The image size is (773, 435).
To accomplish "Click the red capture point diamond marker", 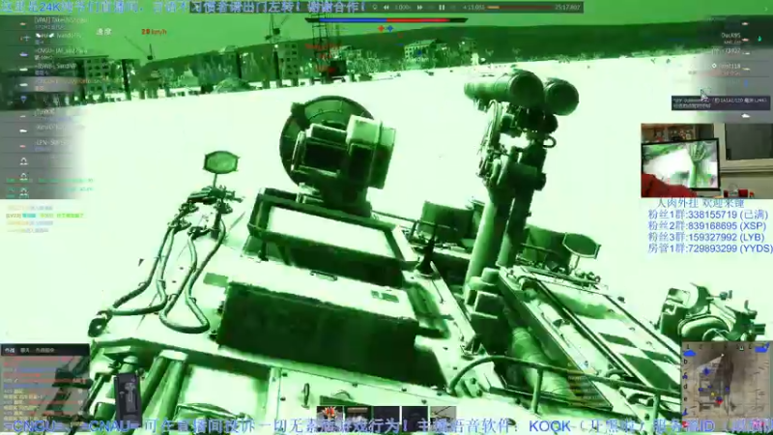I will (381, 29).
